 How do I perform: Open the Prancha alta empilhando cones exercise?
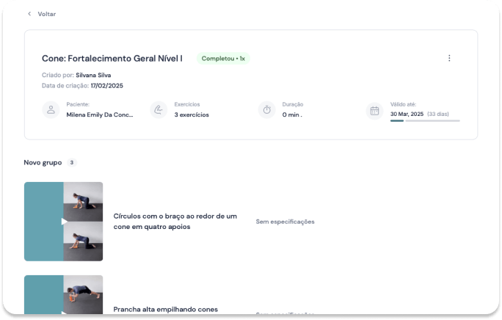[165, 309]
